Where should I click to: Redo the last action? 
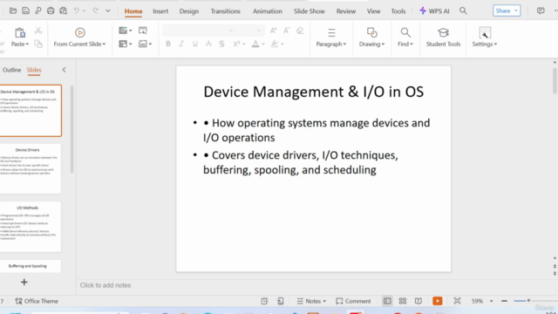click(95, 10)
